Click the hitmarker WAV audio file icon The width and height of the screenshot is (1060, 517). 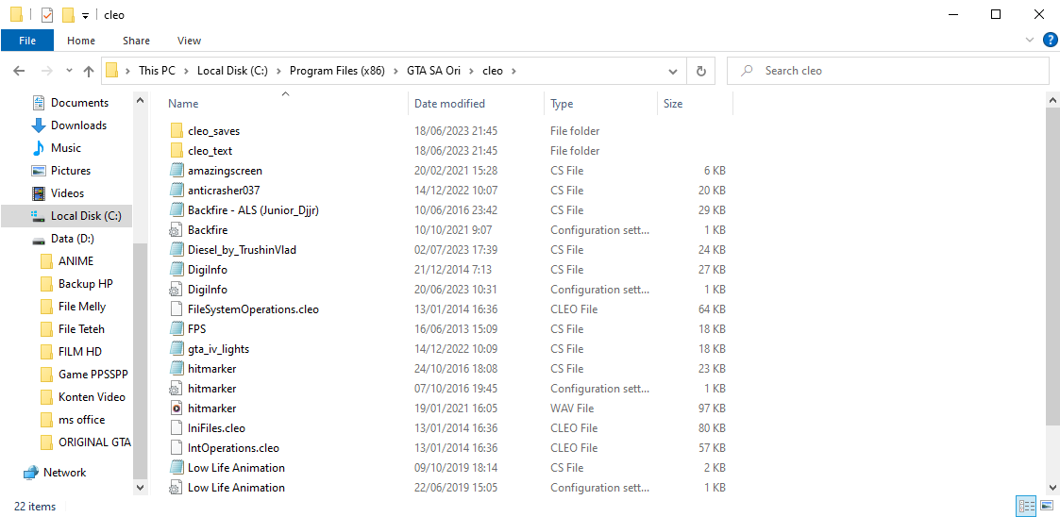(176, 409)
